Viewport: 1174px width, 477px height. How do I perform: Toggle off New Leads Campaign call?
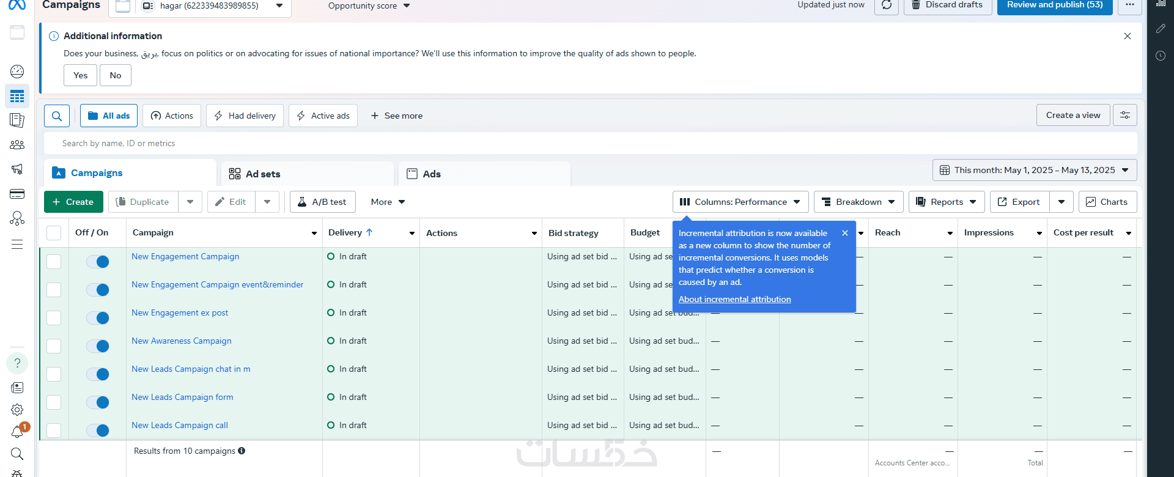point(98,431)
